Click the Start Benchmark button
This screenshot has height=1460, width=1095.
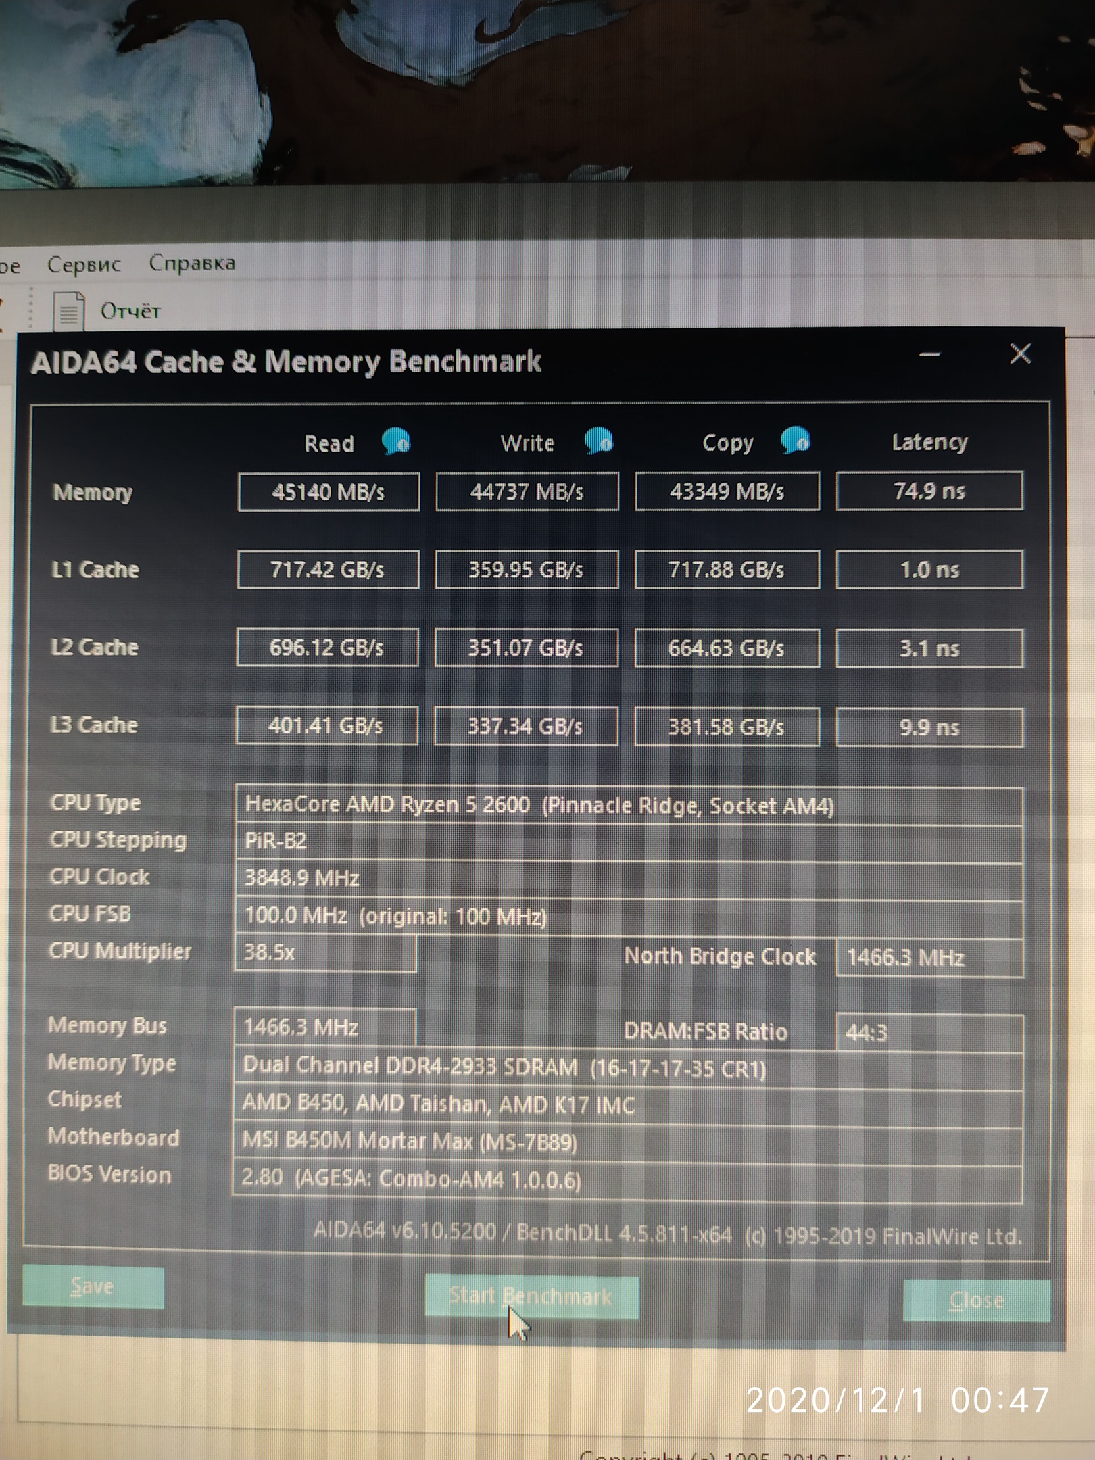point(531,1296)
